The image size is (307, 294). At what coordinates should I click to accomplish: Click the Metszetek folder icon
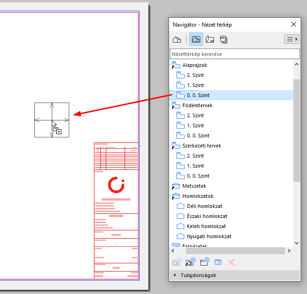175,186
